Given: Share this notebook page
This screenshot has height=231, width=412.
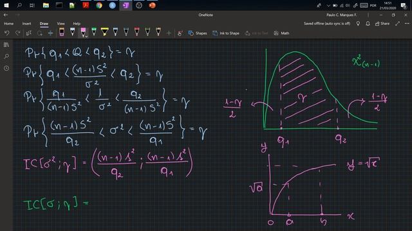Looking at the screenshot, I should click(x=382, y=24).
